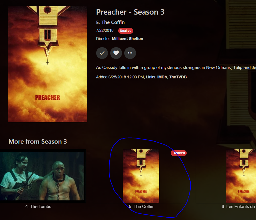Favorite this episode using heart icon
The image size is (256, 220).
116,53
